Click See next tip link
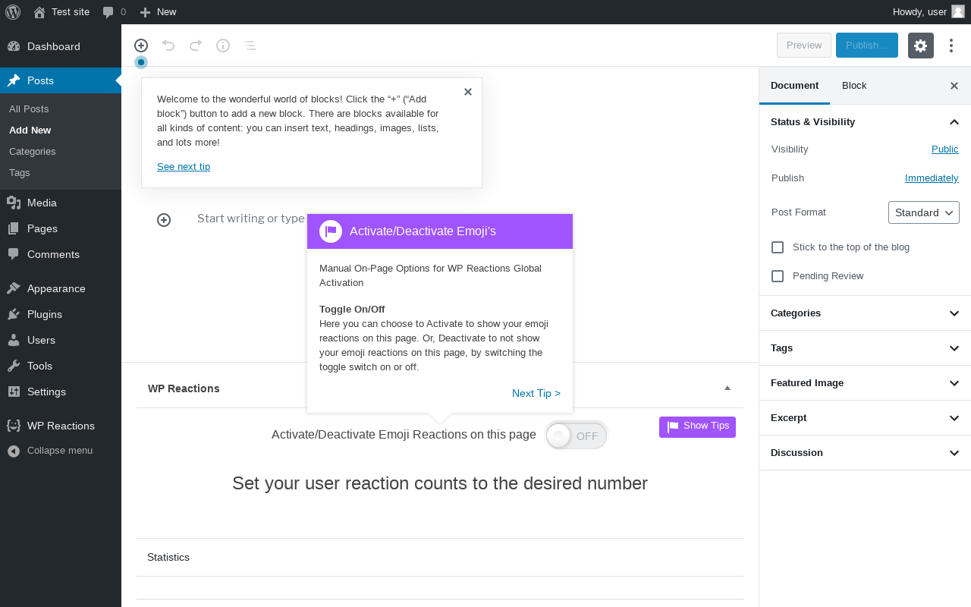 point(184,167)
